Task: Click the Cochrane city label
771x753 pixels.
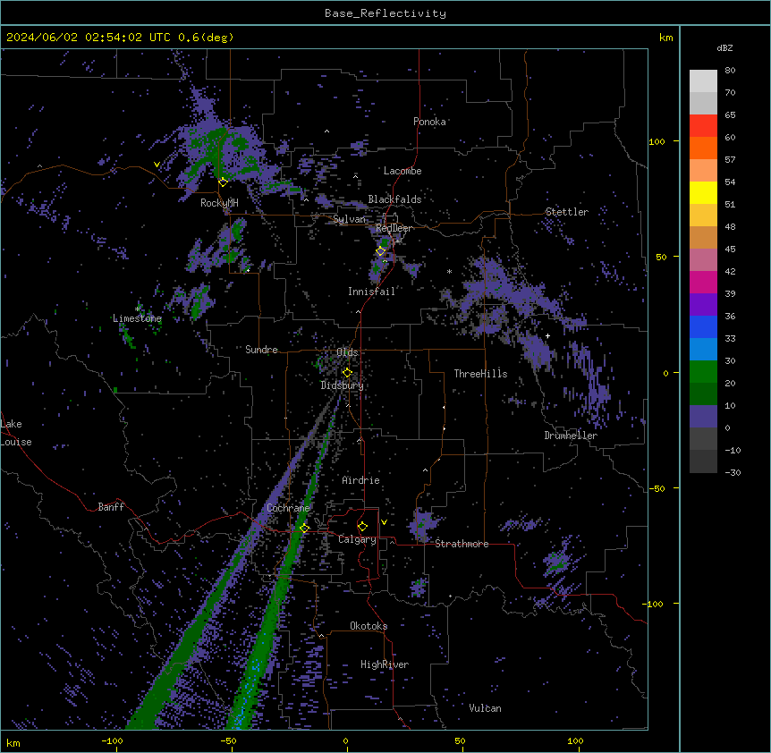Action: tap(288, 508)
